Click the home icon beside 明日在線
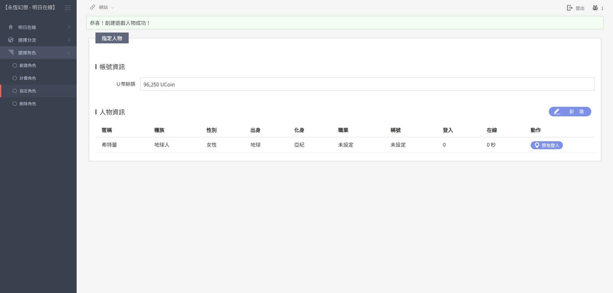Viewport: 613px width, 293px height. pyautogui.click(x=11, y=27)
